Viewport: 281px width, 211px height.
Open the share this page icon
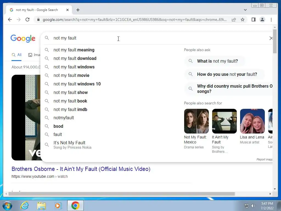pos(234,20)
